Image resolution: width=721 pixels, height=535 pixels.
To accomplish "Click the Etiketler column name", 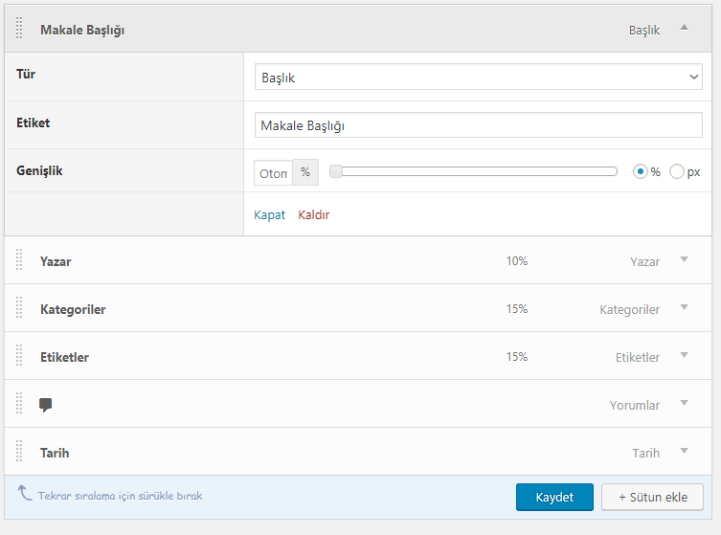I will click(64, 357).
